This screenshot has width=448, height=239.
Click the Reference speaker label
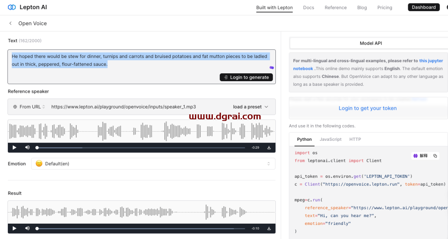pyautogui.click(x=28, y=91)
